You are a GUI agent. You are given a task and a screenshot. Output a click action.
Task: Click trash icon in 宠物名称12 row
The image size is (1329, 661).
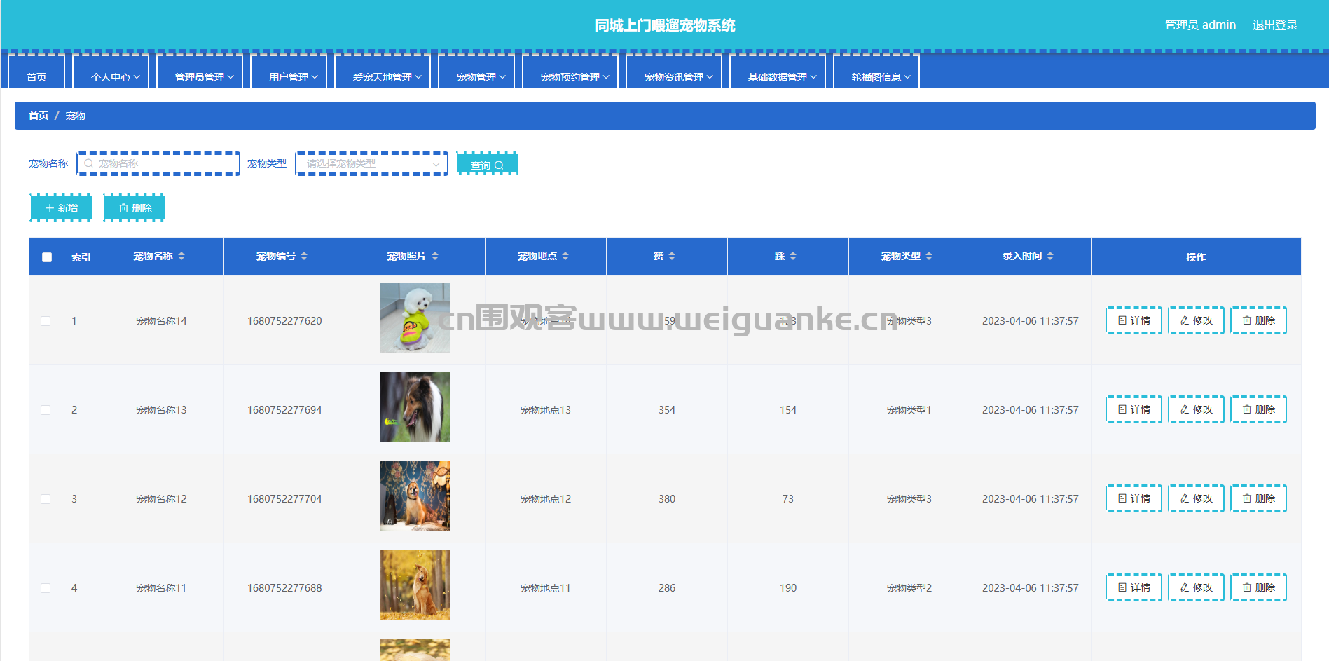pyautogui.click(x=1247, y=498)
